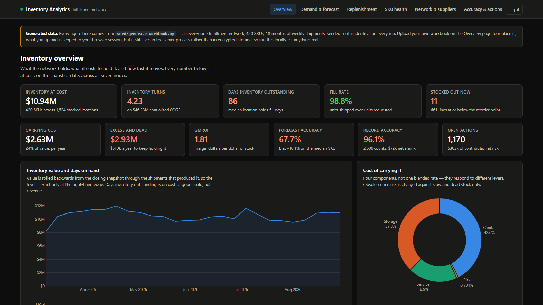Open the Inventory turns card
The image size is (543, 305).
point(170,101)
